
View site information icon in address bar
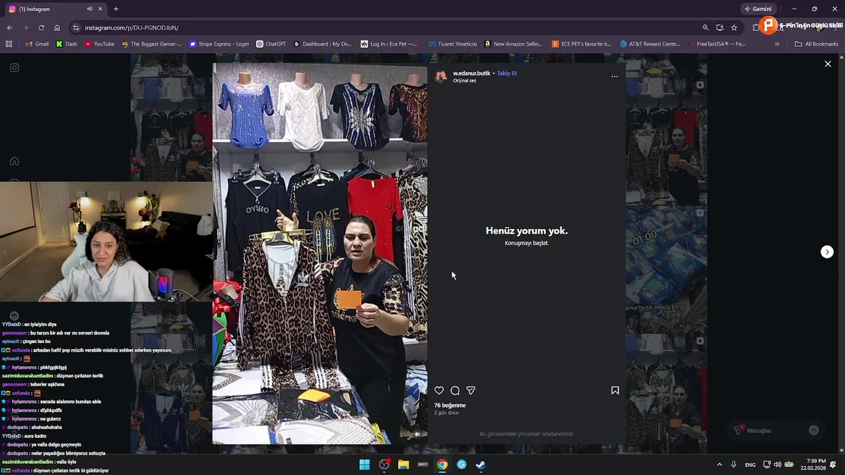click(76, 28)
